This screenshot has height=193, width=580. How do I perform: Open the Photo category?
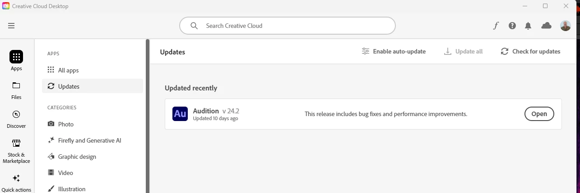[93, 124]
